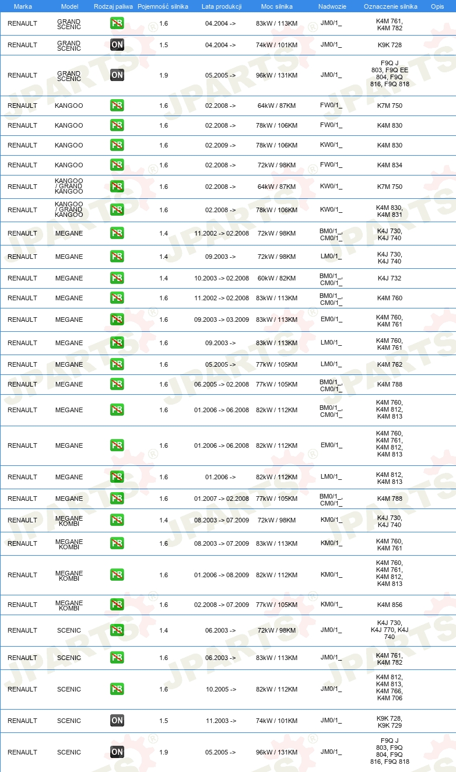This screenshot has width=456, height=772.
Task: Click petrol icon in Kangoo 02.2009 row
Action: (117, 145)
